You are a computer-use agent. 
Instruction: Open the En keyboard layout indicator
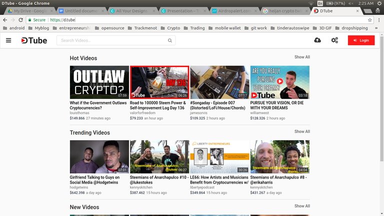[320, 3]
